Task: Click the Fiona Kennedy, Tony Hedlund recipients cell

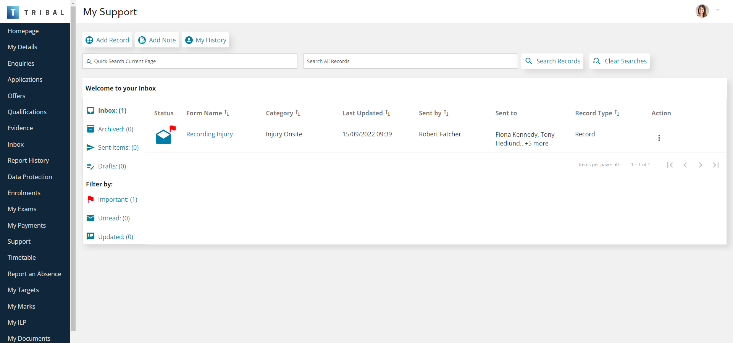Action: tap(525, 139)
